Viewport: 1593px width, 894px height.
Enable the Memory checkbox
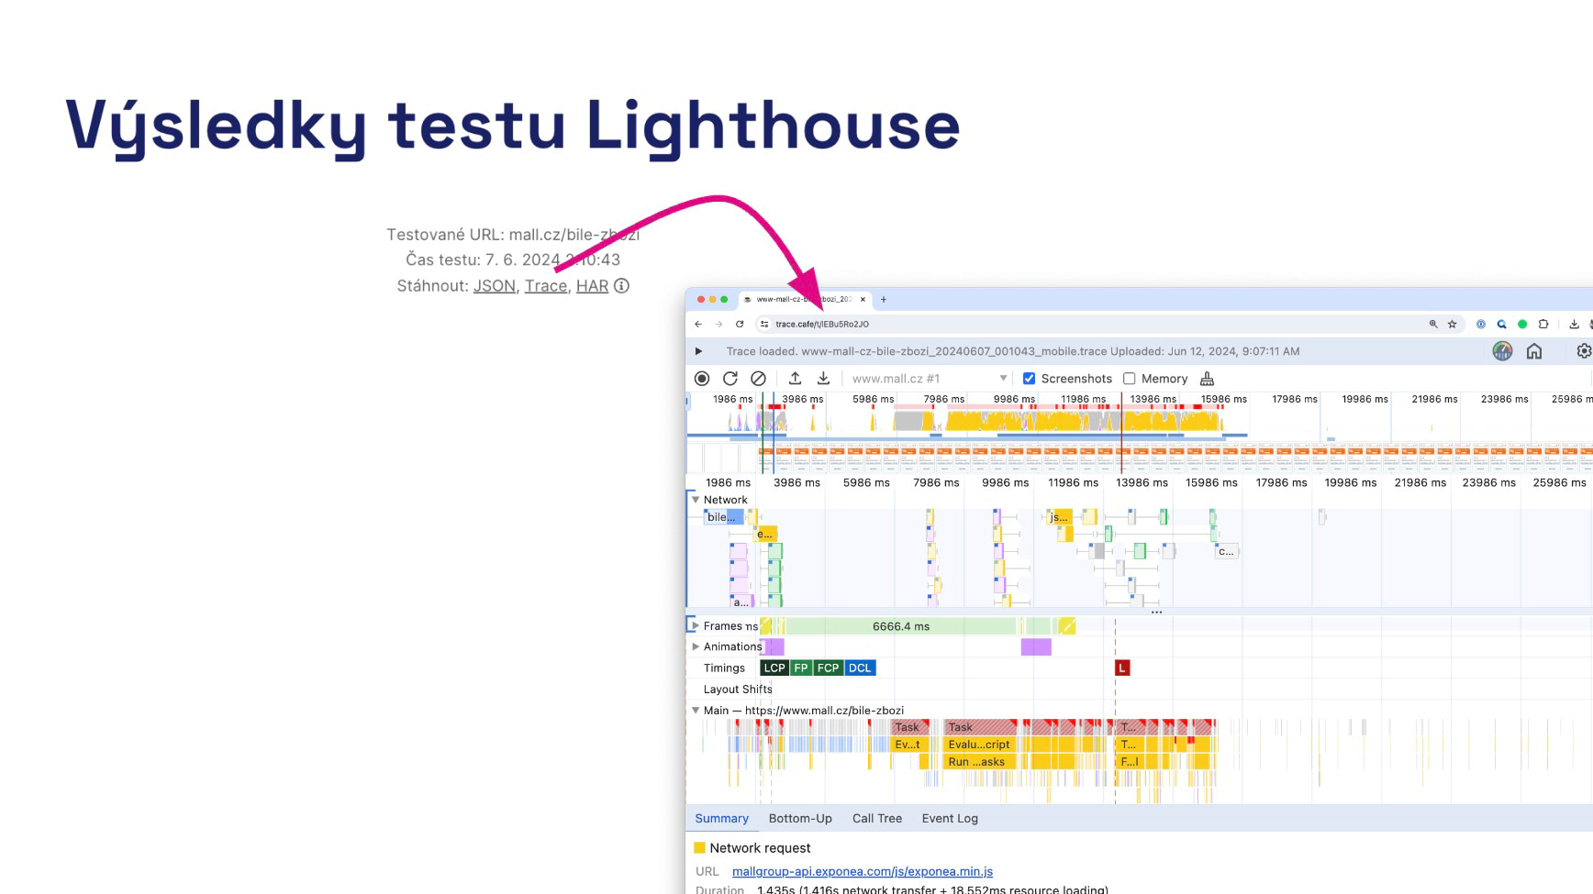pyautogui.click(x=1130, y=378)
